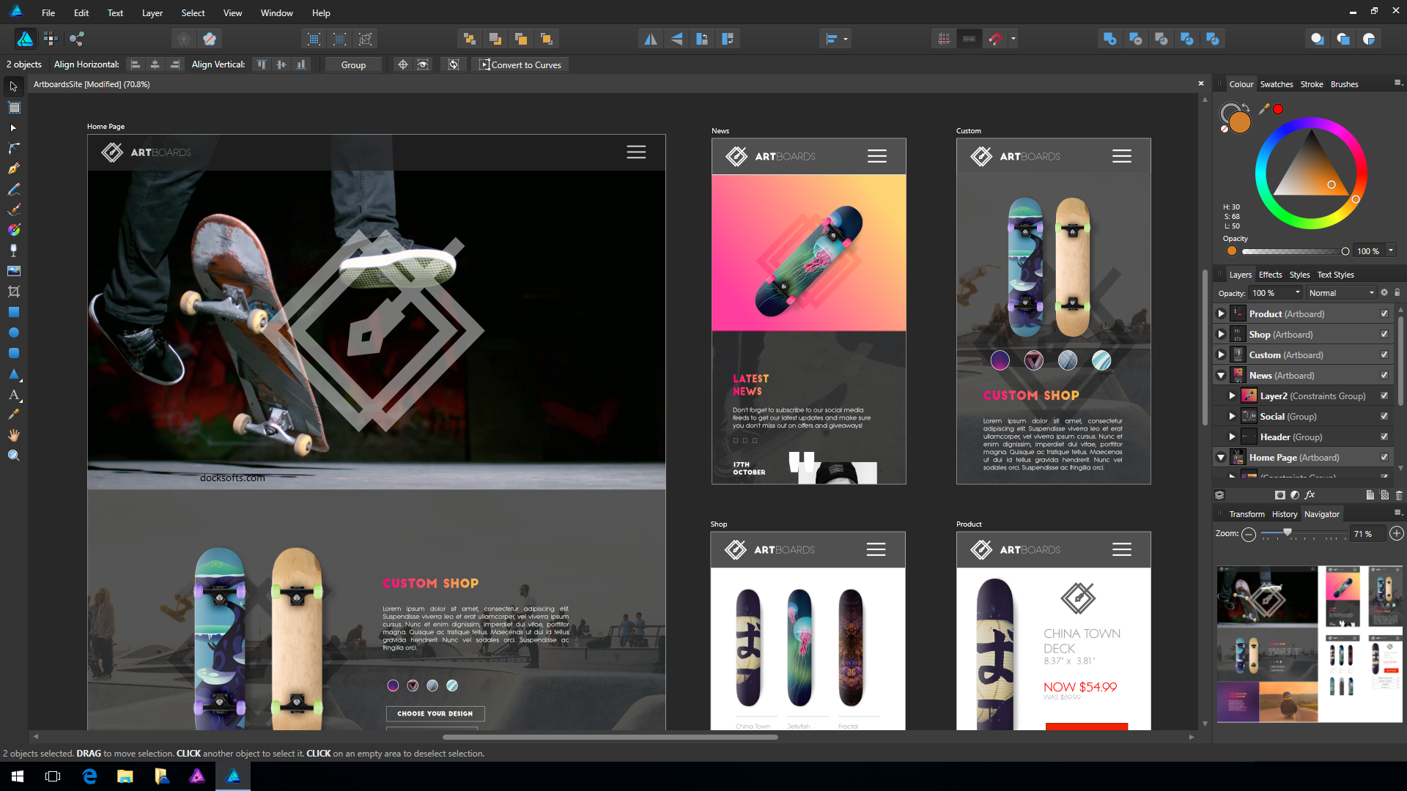Drag the Opacity slider in colour panel
Image resolution: width=1407 pixels, height=791 pixels.
(x=1343, y=250)
